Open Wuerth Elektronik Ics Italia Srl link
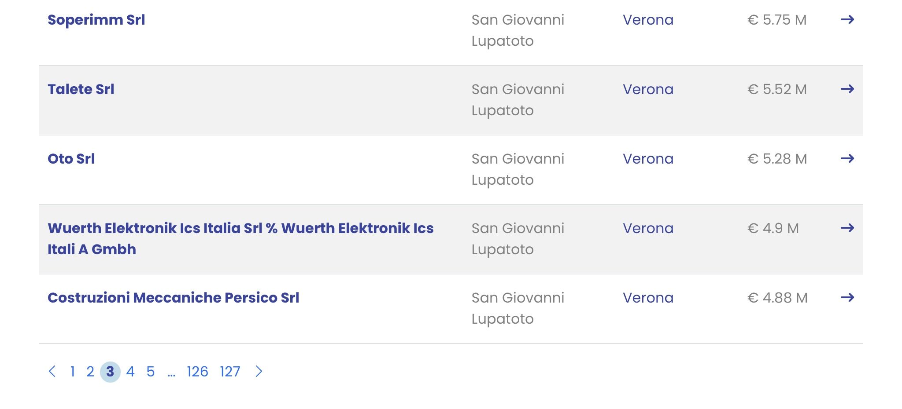The width and height of the screenshot is (902, 409). (240, 239)
